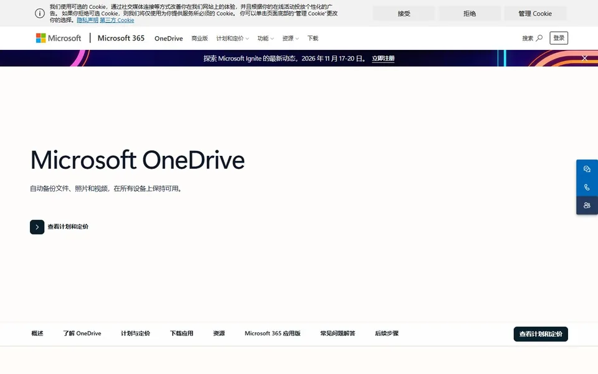Open the chat icon in side panel

(x=587, y=169)
